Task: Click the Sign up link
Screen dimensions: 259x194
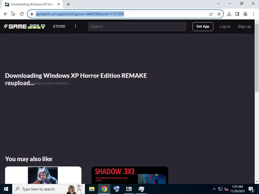Action: tap(244, 27)
